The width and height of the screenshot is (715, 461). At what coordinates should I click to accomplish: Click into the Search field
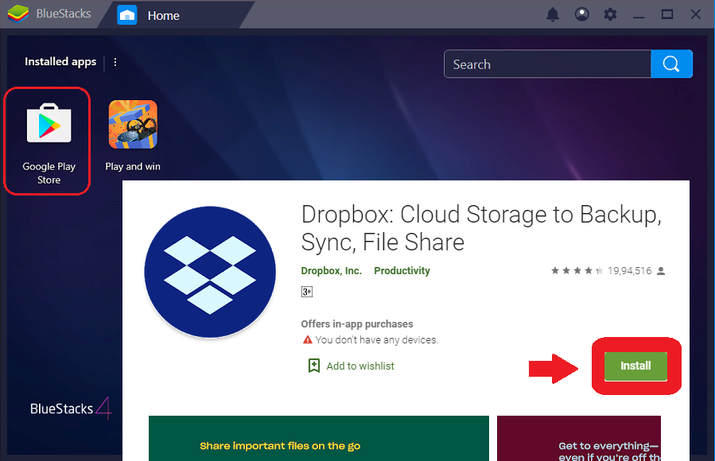click(x=547, y=64)
